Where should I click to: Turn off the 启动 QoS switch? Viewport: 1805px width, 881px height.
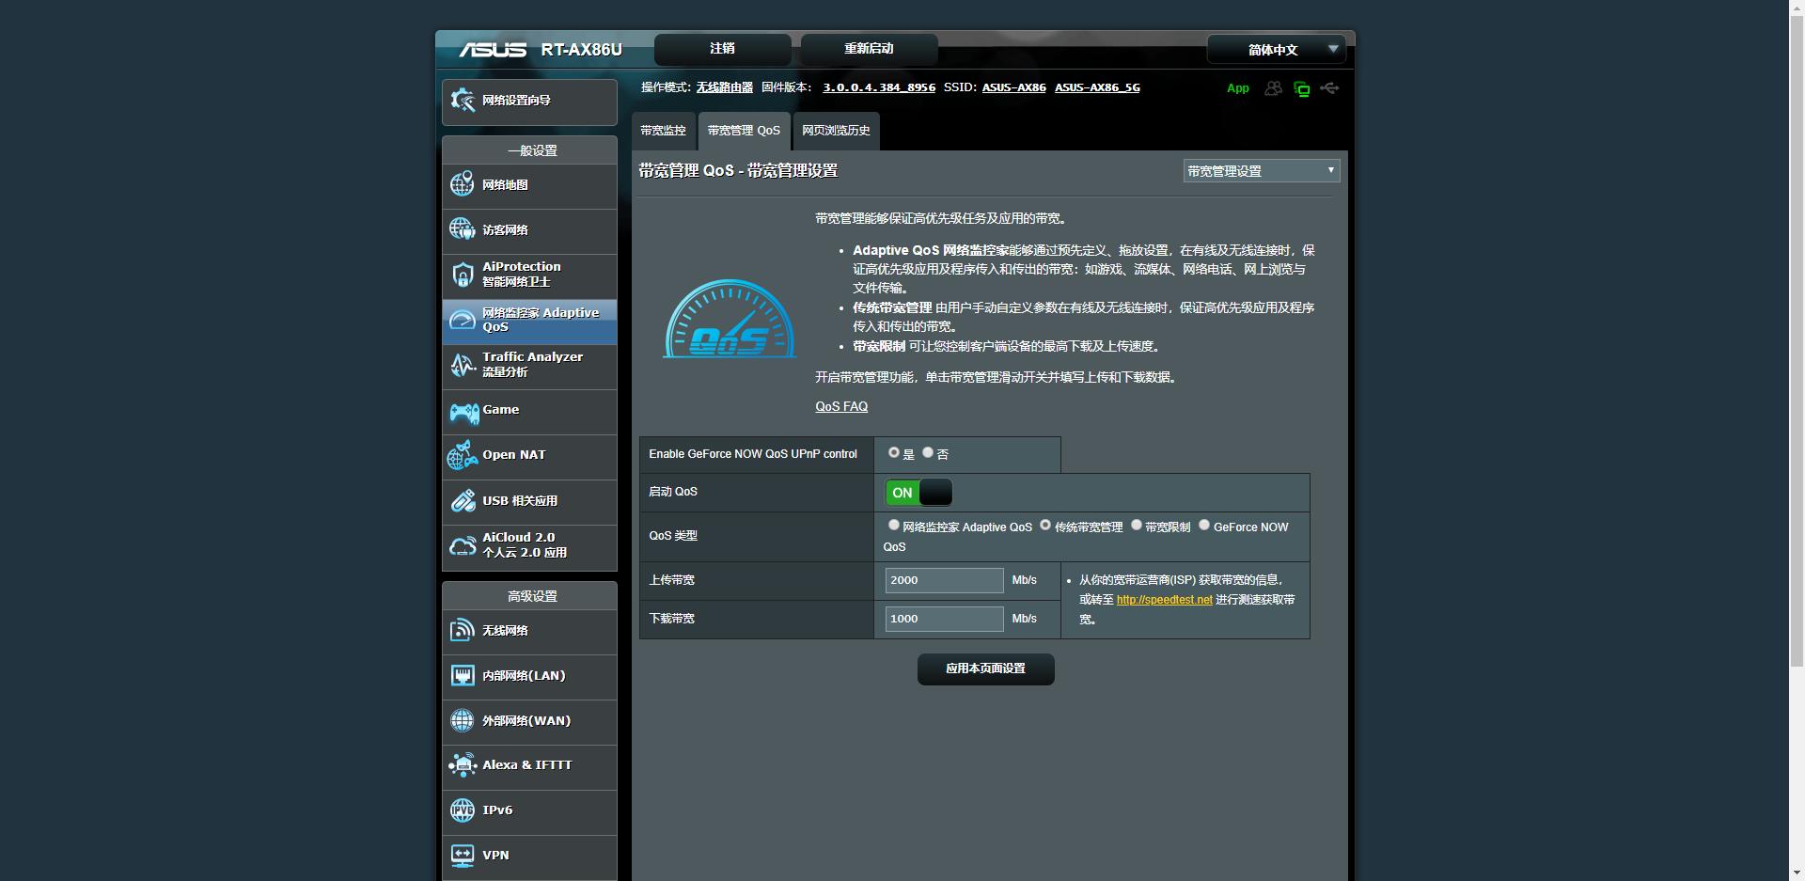tap(918, 492)
